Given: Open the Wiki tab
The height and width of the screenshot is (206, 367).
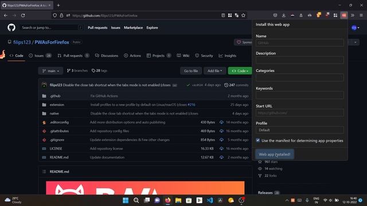Looking at the screenshot, I should tap(183, 56).
